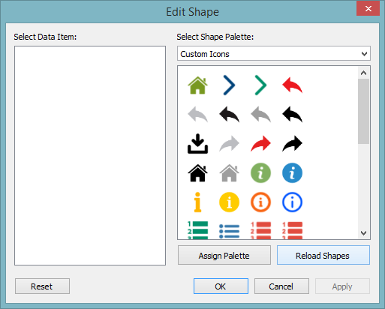Pick the teal green chevron shape
The height and width of the screenshot is (309, 385).
pyautogui.click(x=260, y=85)
